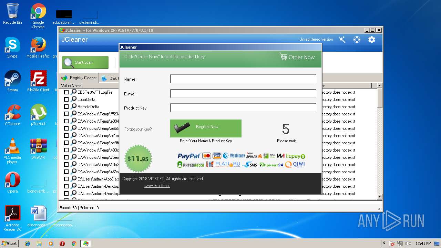Click the JCleaner taskbar button
441x248 pixels.
85,244
